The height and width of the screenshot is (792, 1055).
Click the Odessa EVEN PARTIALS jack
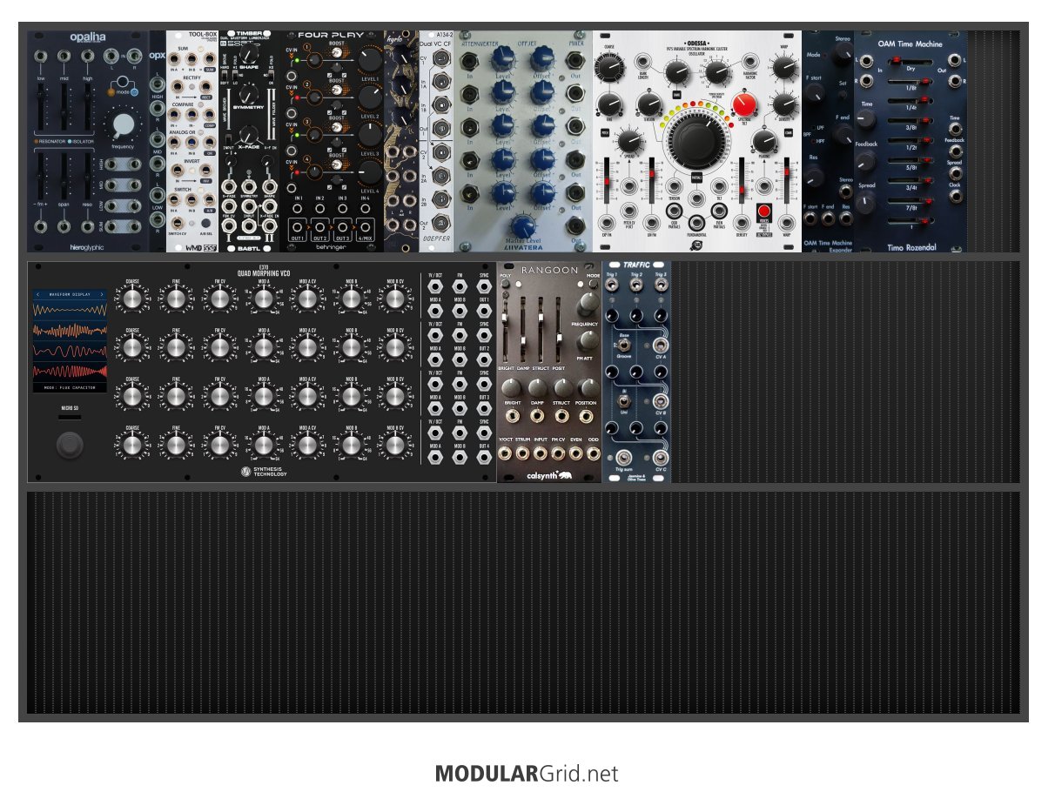click(719, 210)
